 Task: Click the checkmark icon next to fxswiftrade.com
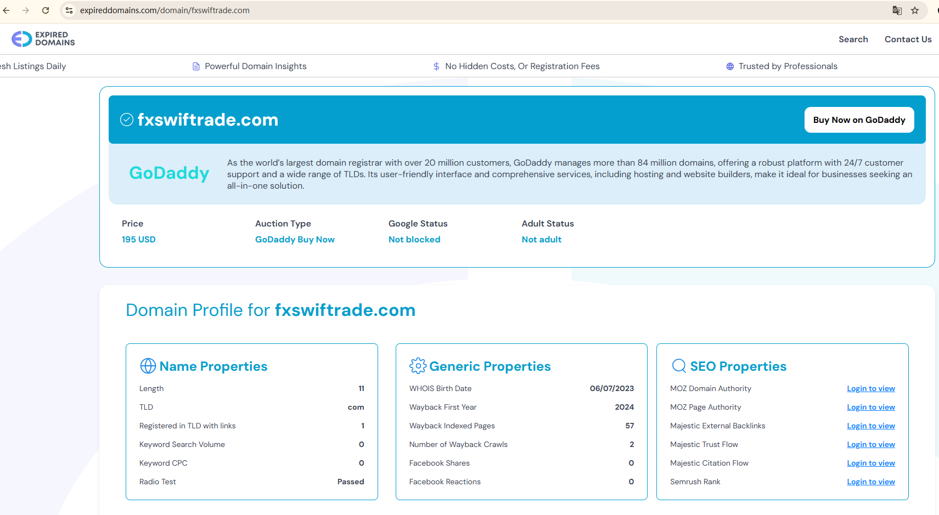tap(127, 120)
